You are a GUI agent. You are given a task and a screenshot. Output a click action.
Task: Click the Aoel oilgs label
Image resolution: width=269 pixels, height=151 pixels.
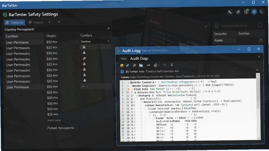(x=54, y=120)
